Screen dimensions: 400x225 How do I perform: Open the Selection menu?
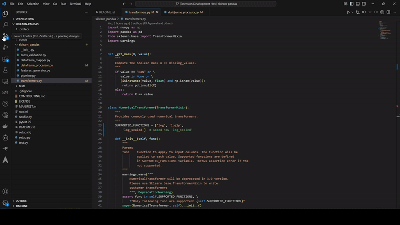(x=33, y=4)
